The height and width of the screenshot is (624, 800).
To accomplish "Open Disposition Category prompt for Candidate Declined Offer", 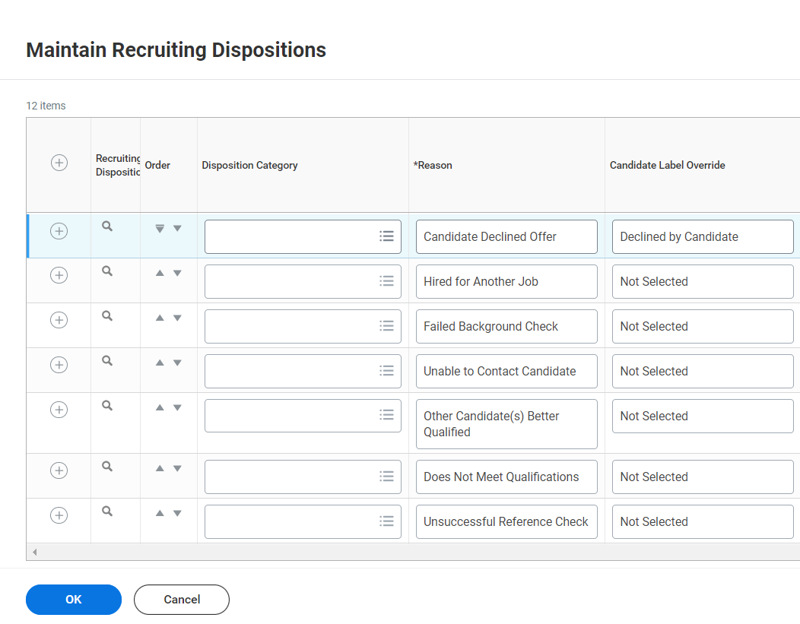I will 388,236.
